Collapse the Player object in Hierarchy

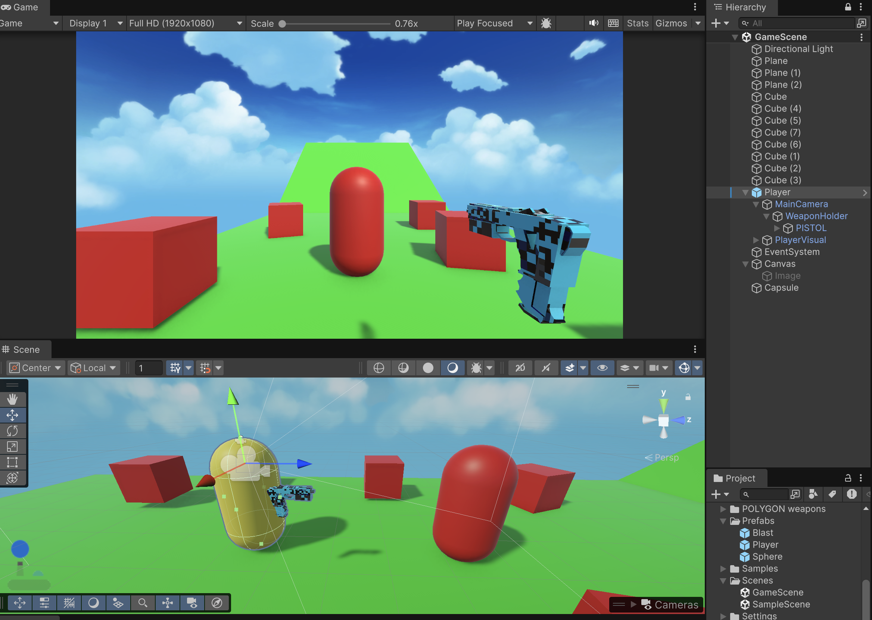(x=745, y=192)
